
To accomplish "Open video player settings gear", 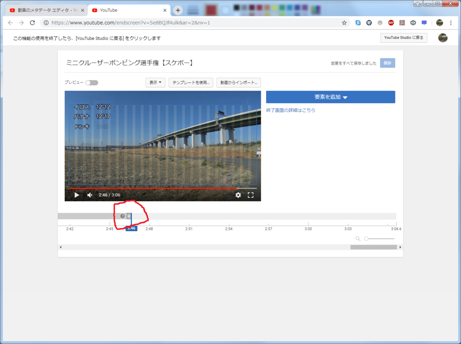I will point(238,195).
